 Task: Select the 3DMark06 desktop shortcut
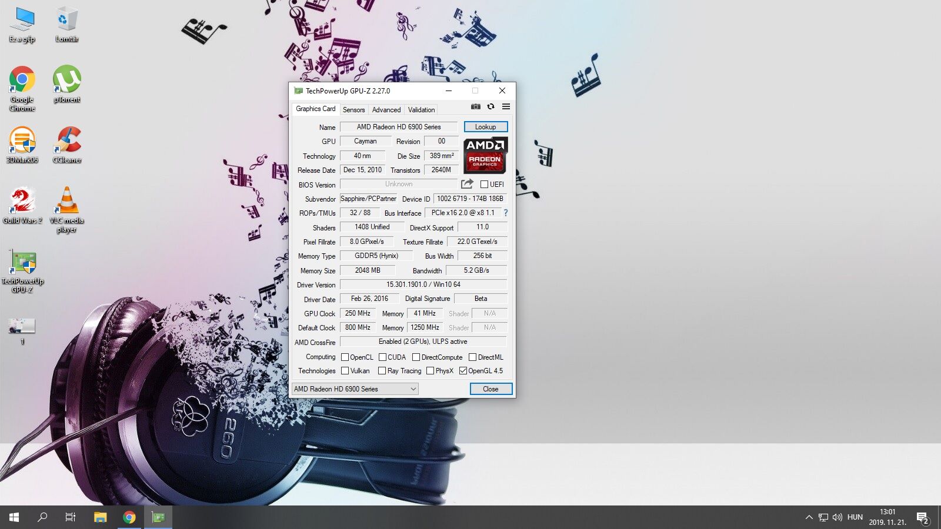(x=22, y=145)
